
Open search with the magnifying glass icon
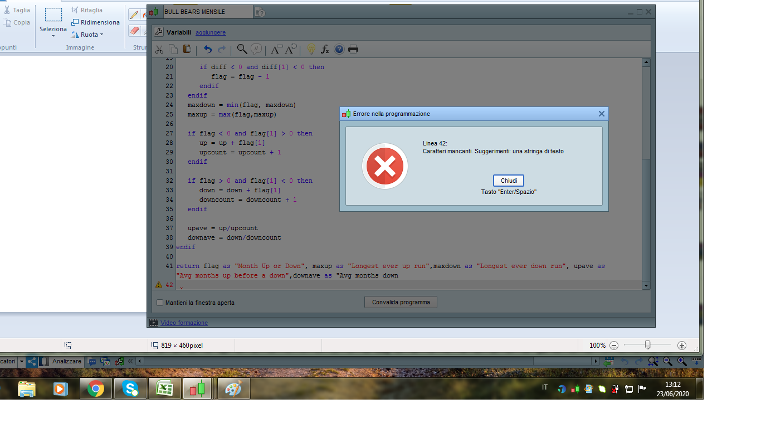[242, 49]
